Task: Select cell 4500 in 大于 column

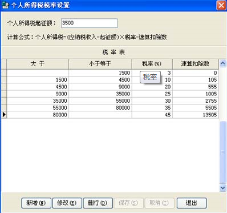Action: click(38, 87)
